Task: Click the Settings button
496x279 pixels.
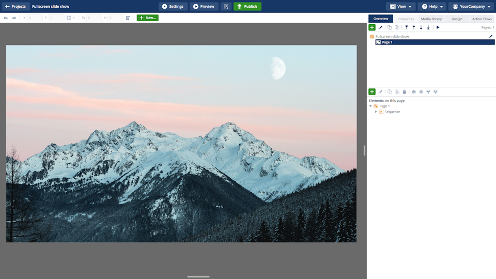Action: [x=173, y=7]
